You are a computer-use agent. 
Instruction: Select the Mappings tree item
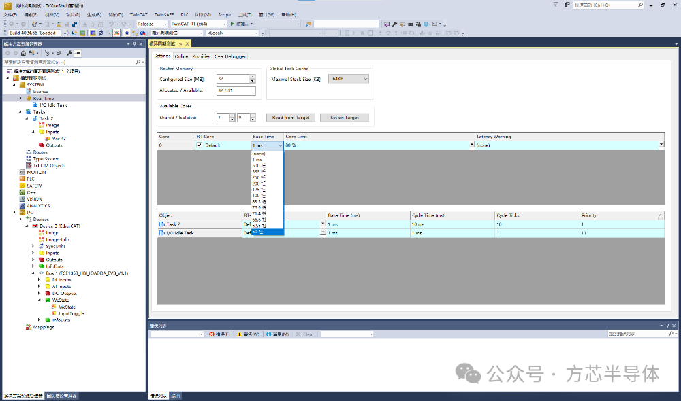(44, 327)
